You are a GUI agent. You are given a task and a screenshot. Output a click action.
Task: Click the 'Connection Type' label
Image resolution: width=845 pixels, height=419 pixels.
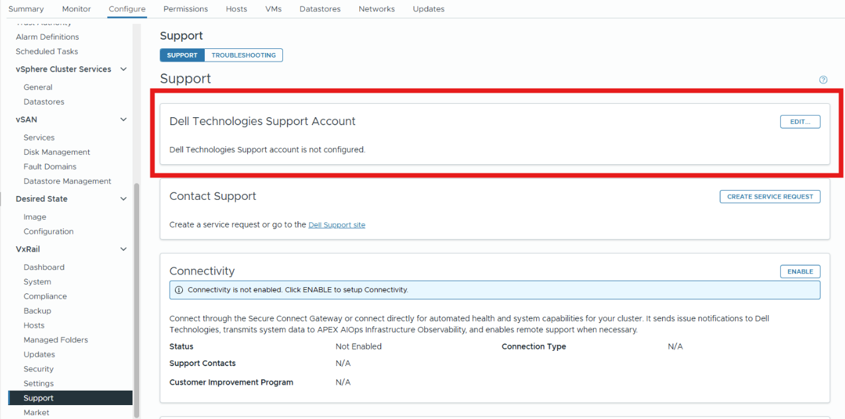[x=534, y=346]
